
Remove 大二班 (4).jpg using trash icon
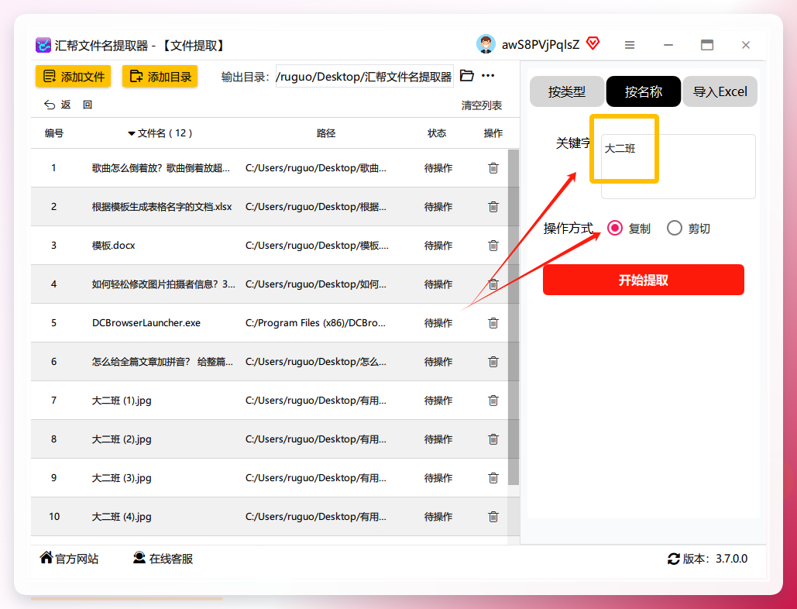pyautogui.click(x=493, y=517)
